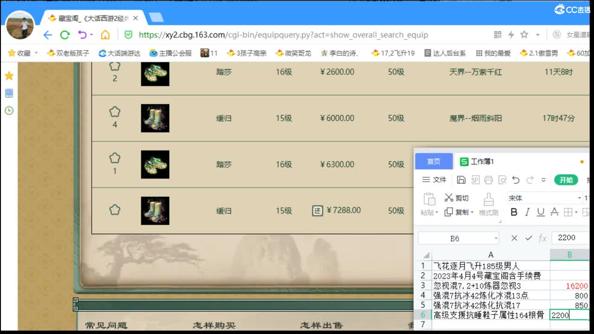Image resolution: width=594 pixels, height=334 pixels.
Task: Open the browser home page icon
Action: tap(105, 35)
